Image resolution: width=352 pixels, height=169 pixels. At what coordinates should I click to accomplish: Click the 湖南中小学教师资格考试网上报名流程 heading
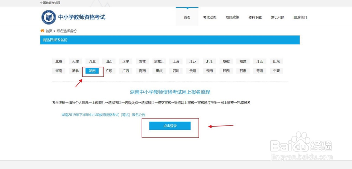point(170,92)
